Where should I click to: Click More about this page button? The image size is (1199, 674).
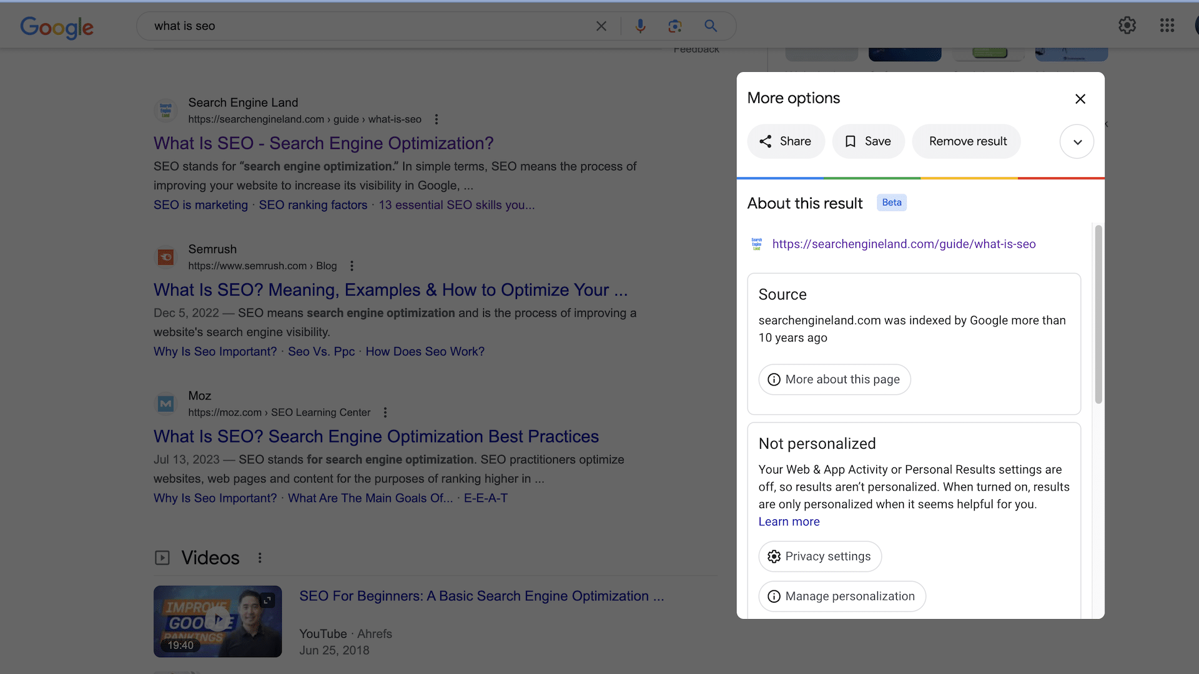coord(834,379)
